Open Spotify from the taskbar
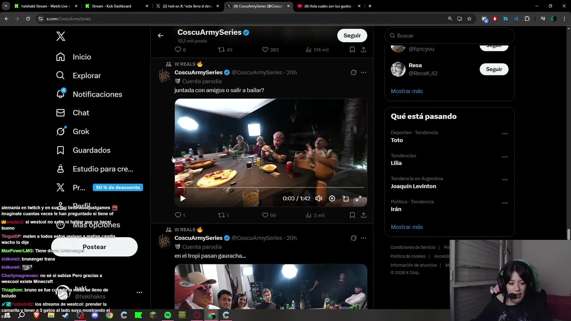 click(x=167, y=315)
